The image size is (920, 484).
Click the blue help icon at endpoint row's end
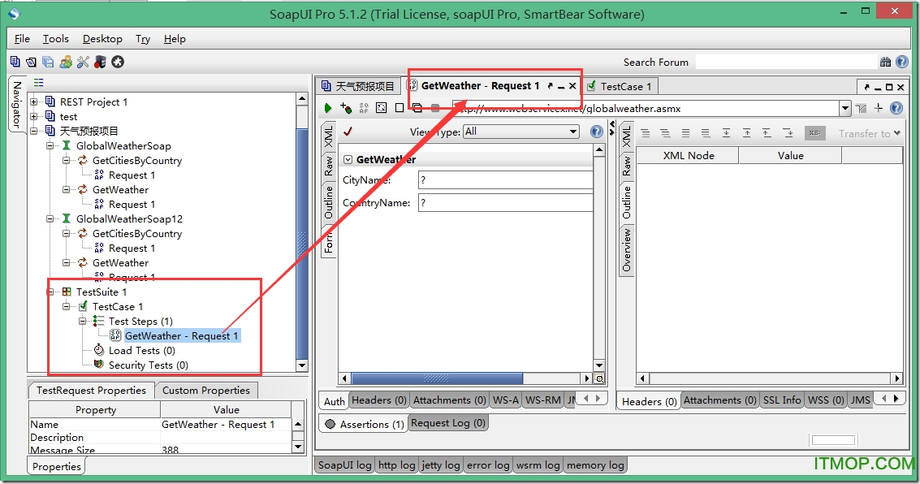click(896, 108)
